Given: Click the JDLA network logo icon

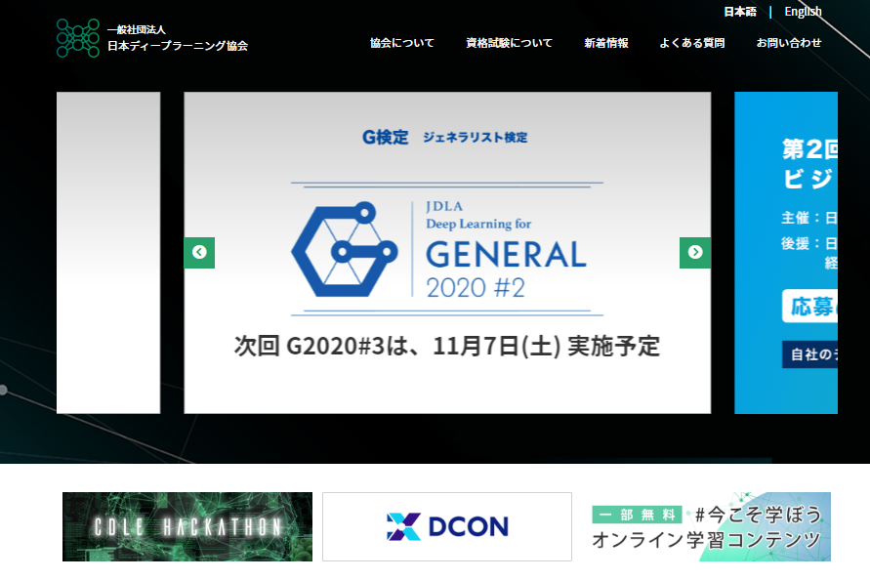Looking at the screenshot, I should tap(78, 38).
